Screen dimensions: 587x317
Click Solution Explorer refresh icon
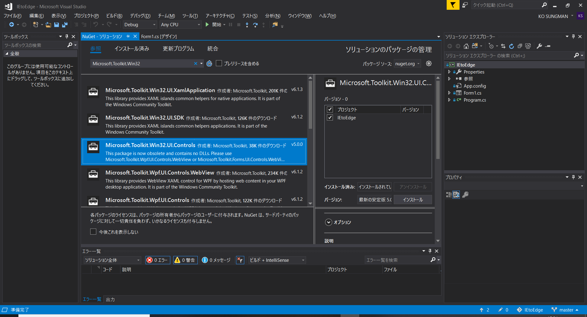click(511, 46)
